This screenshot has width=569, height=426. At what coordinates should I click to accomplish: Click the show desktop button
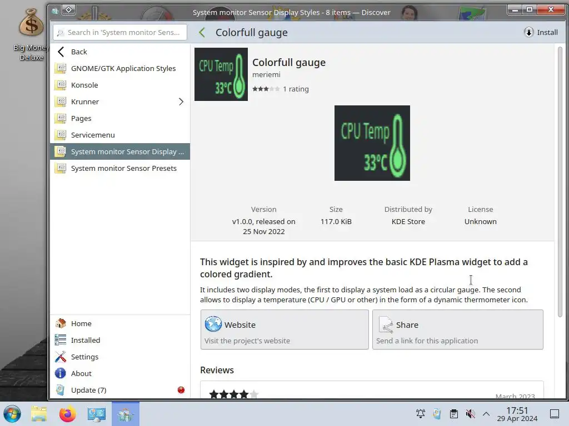(555, 414)
